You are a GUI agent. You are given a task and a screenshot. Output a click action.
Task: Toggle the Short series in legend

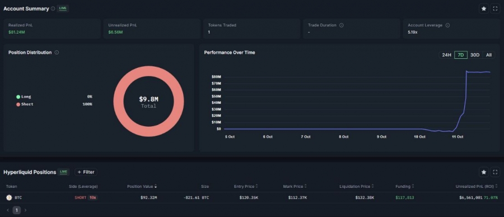click(x=25, y=104)
